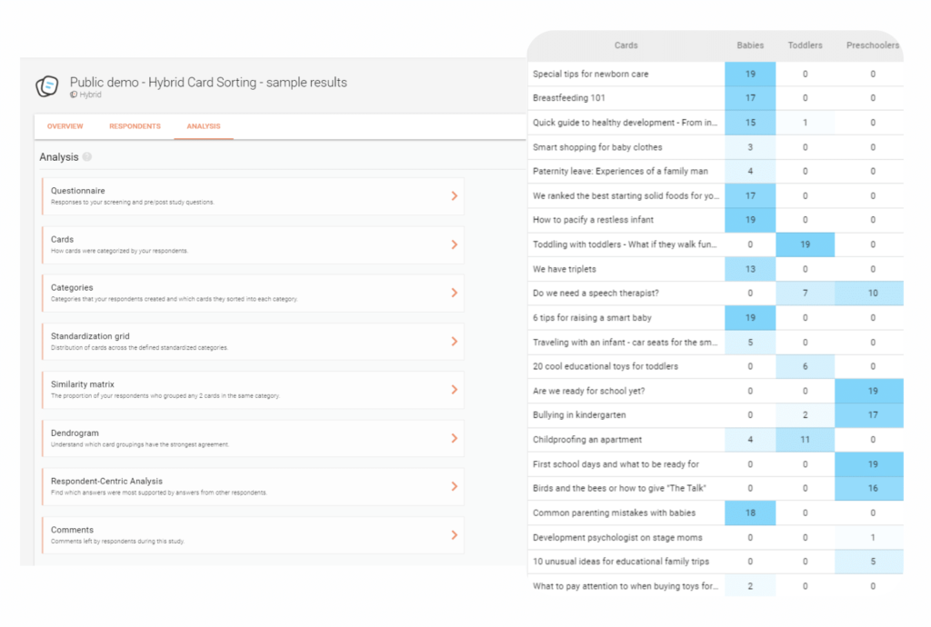Switch to the Overview tab
931x627 pixels.
(x=65, y=126)
